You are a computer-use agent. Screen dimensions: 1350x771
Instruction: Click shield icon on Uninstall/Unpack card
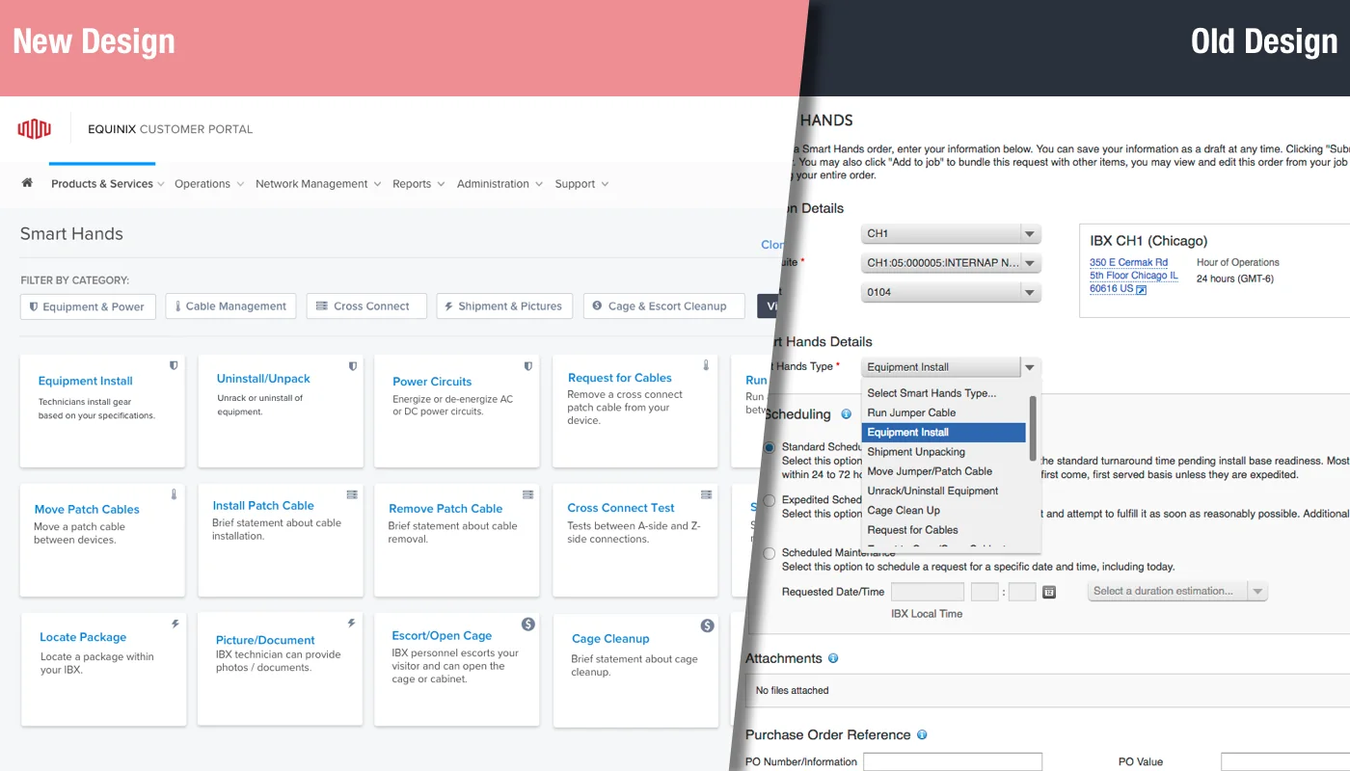(x=352, y=365)
